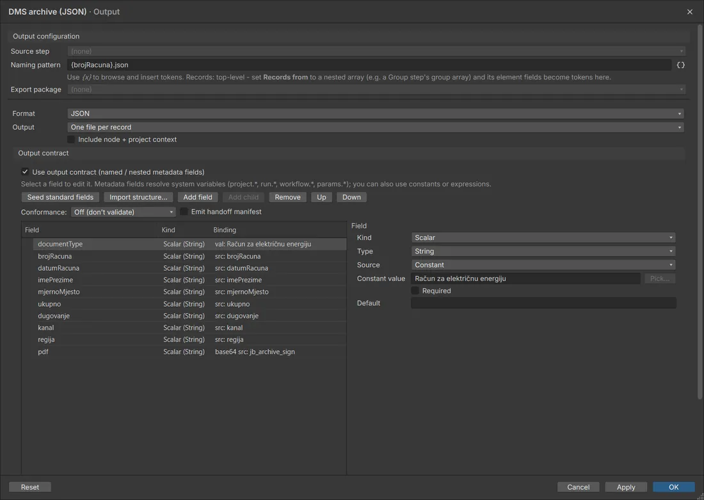Edit the Naming pattern field
The width and height of the screenshot is (704, 500).
pos(369,65)
